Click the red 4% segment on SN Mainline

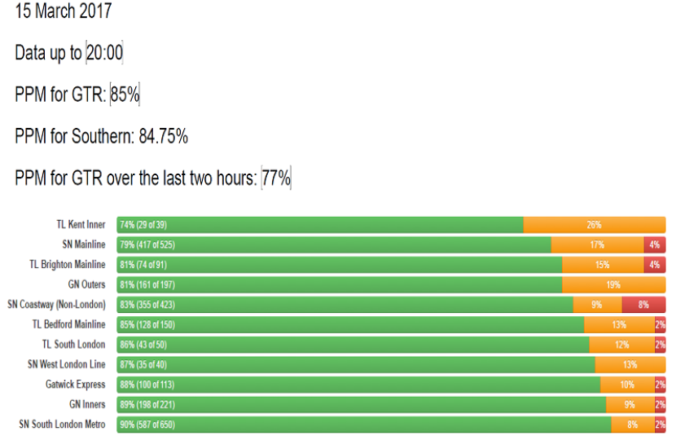654,244
